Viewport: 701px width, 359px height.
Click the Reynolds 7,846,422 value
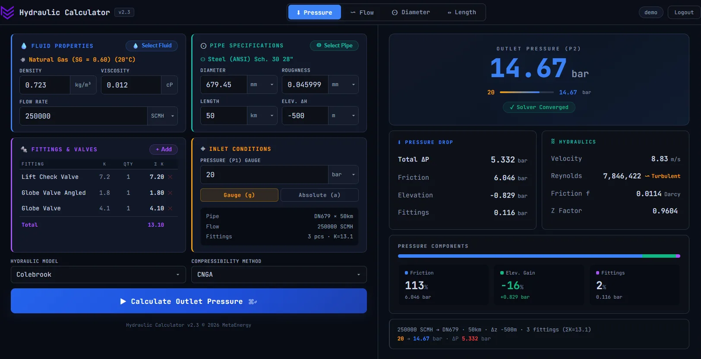click(x=622, y=176)
